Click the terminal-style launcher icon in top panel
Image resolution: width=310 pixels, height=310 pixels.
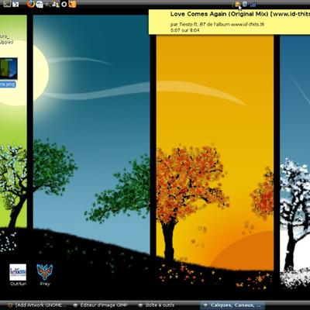coord(7,4)
